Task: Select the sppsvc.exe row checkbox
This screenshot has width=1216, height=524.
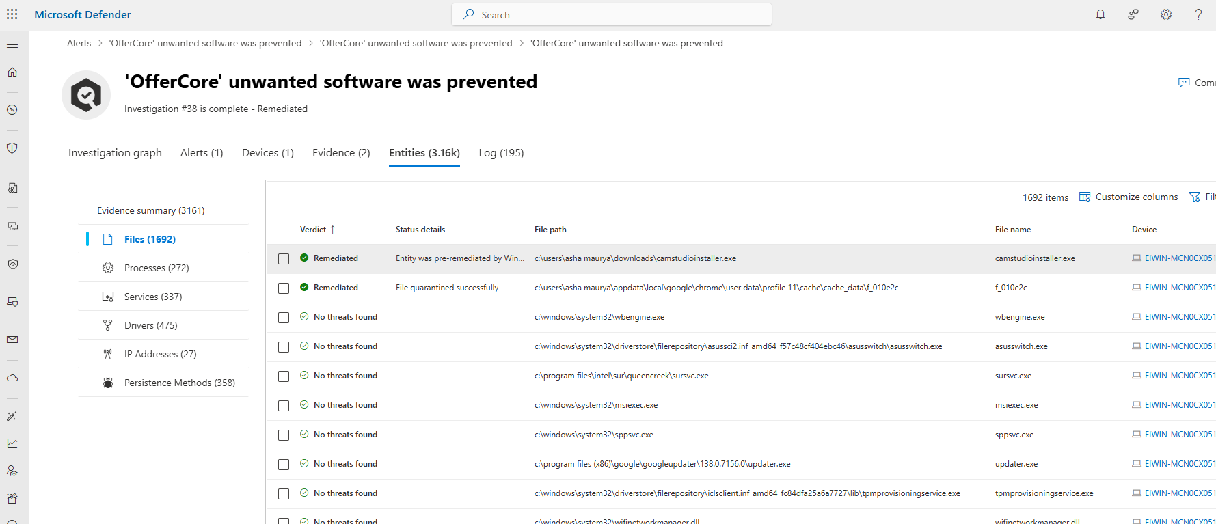Action: 284,435
